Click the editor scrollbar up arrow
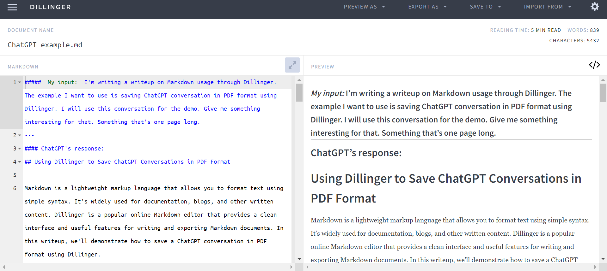The height and width of the screenshot is (271, 607). pos(299,80)
